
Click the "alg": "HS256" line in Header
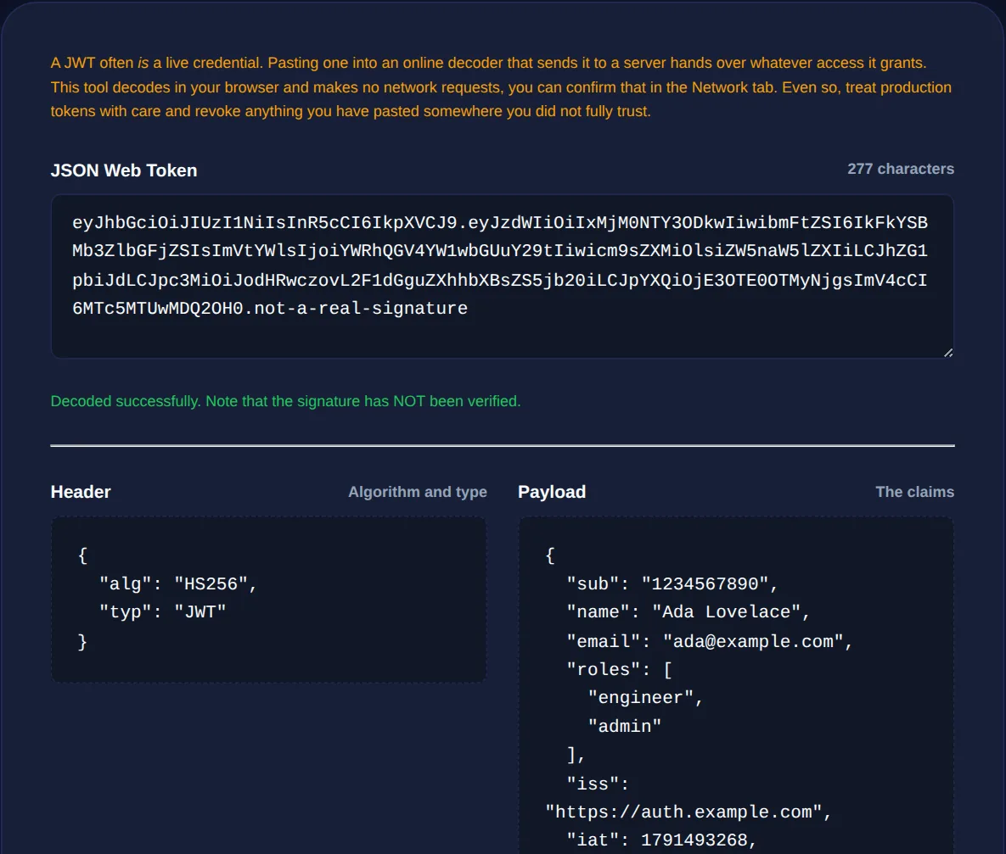point(177,584)
